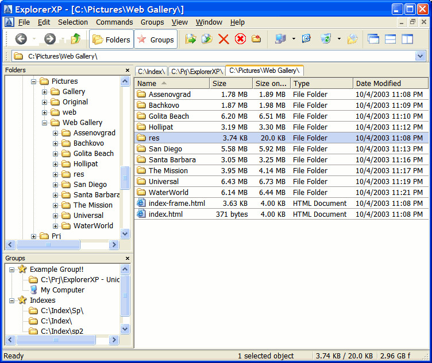The width and height of the screenshot is (432, 363).
Task: Click the ExplorerXP icon in the menu bar
Action: click(x=9, y=22)
